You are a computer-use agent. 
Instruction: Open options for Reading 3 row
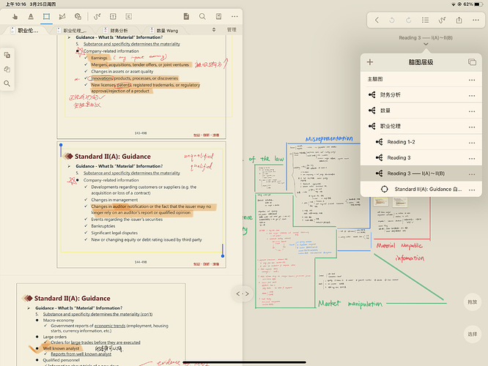click(x=472, y=158)
